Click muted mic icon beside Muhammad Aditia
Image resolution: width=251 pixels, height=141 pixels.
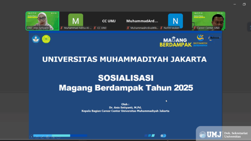(62, 28)
